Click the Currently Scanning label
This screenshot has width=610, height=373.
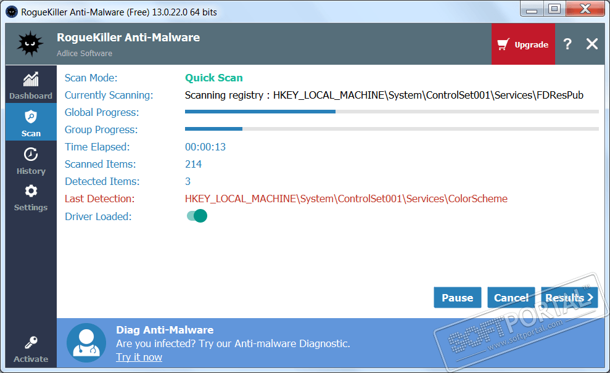[x=109, y=96]
